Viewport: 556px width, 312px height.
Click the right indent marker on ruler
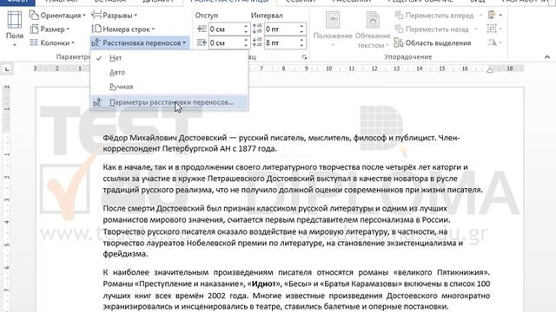click(490, 71)
